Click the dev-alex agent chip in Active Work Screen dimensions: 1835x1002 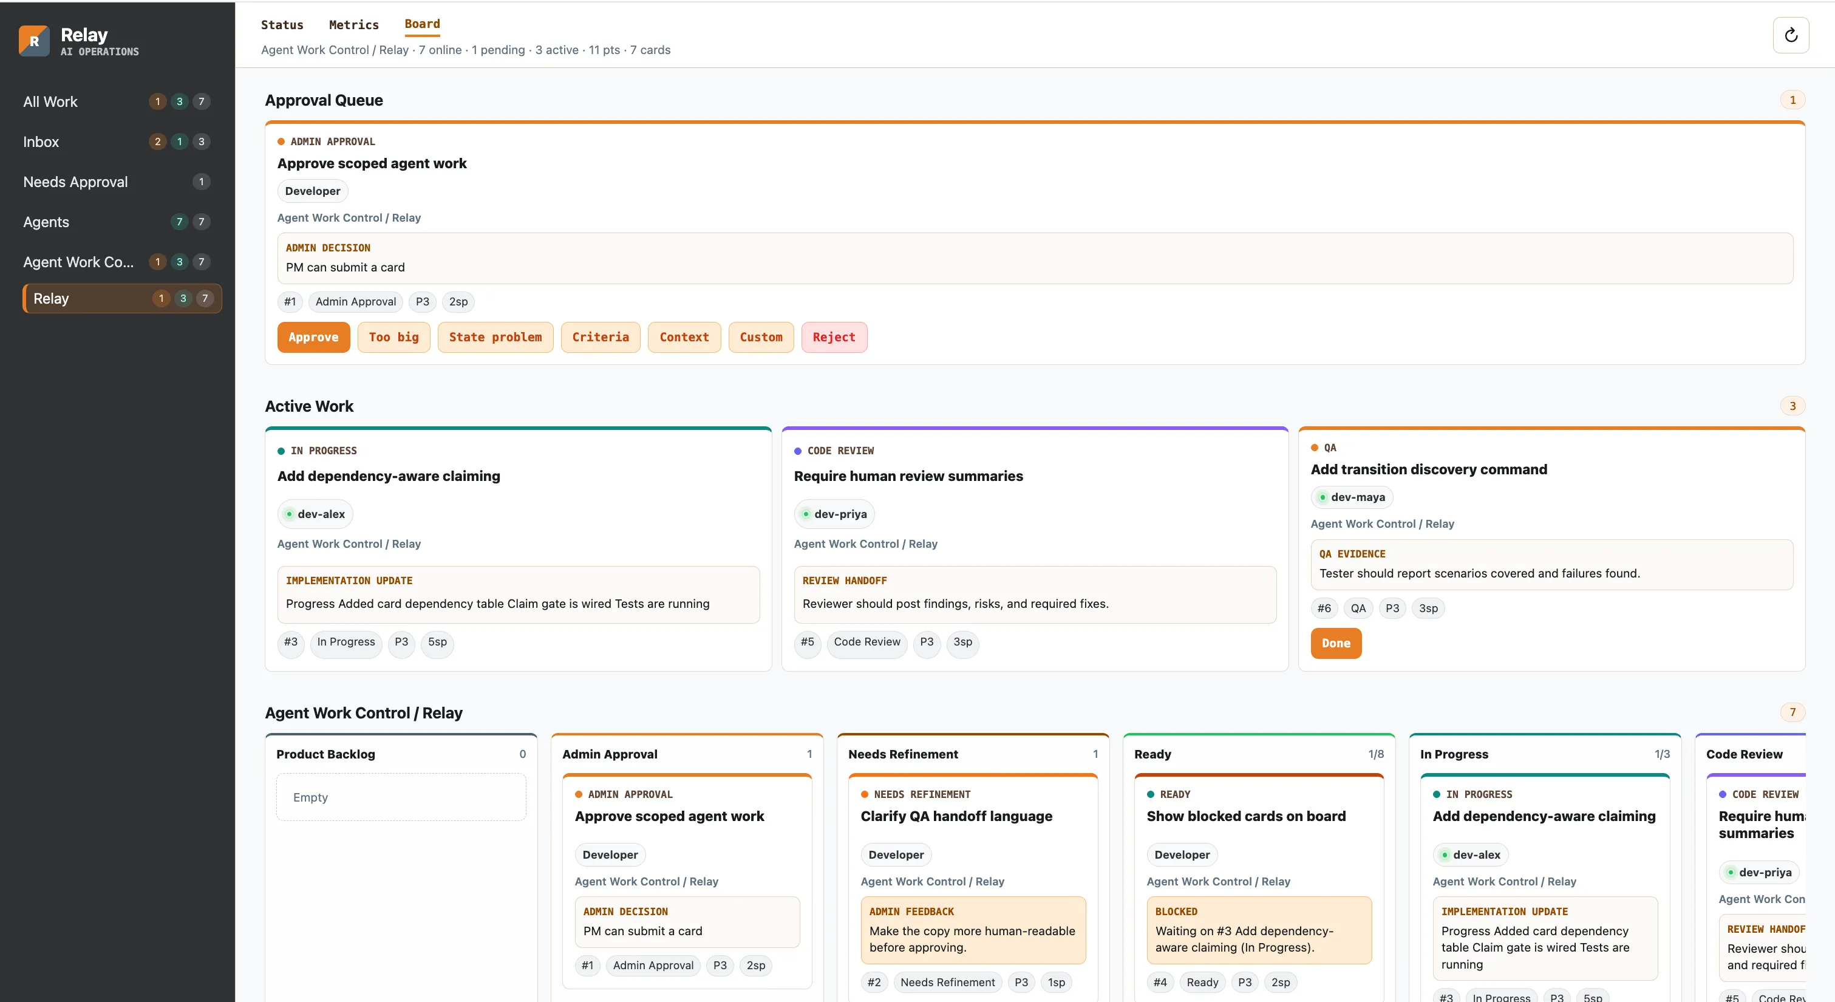click(315, 514)
